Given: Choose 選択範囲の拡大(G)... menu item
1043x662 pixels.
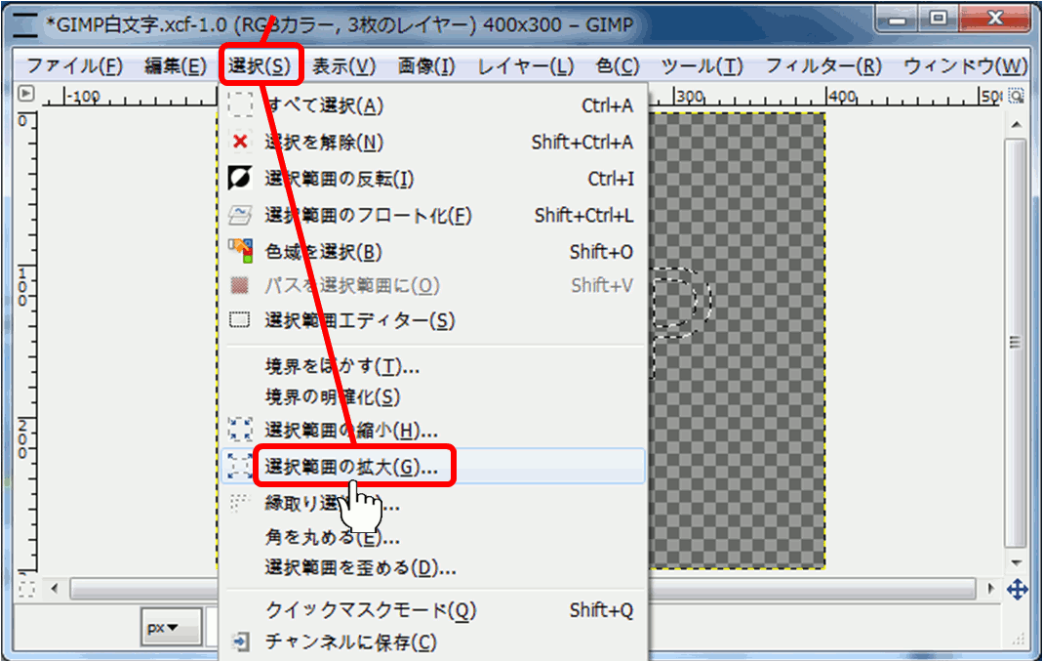Looking at the screenshot, I should coord(352,467).
